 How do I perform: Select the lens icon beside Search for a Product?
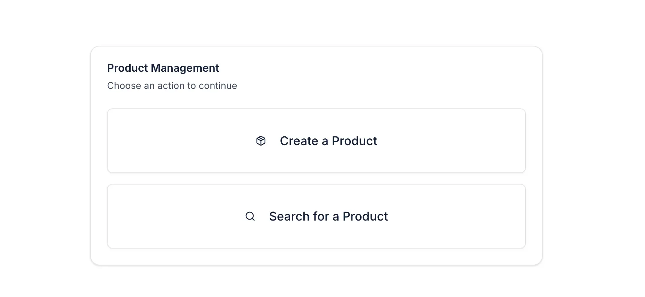click(x=250, y=216)
